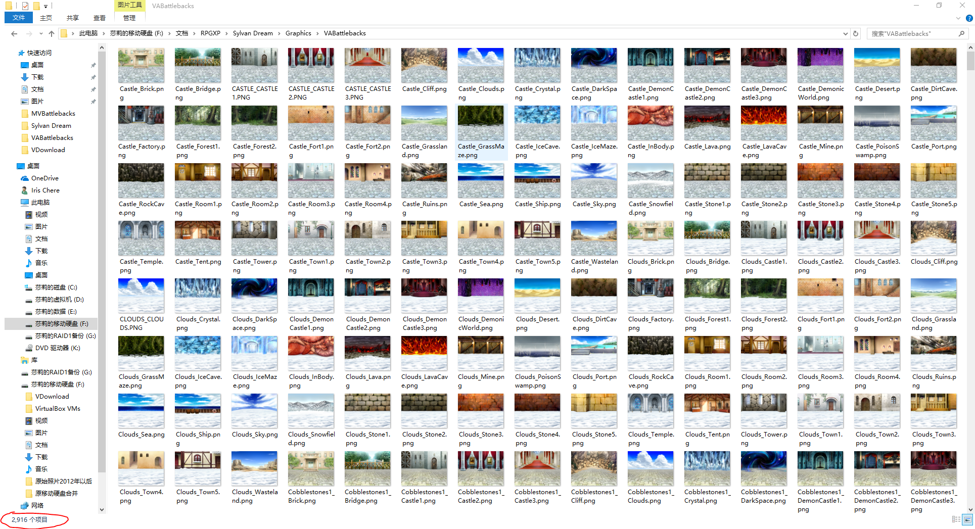Click the Up one level arrow
Image resolution: width=975 pixels, height=529 pixels.
tap(52, 33)
